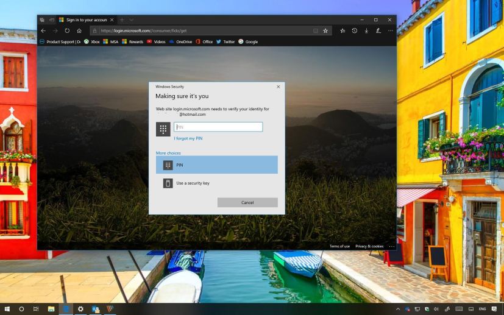Open volume control in system tray
Image resolution: width=504 pixels, height=315 pixels.
(436, 310)
